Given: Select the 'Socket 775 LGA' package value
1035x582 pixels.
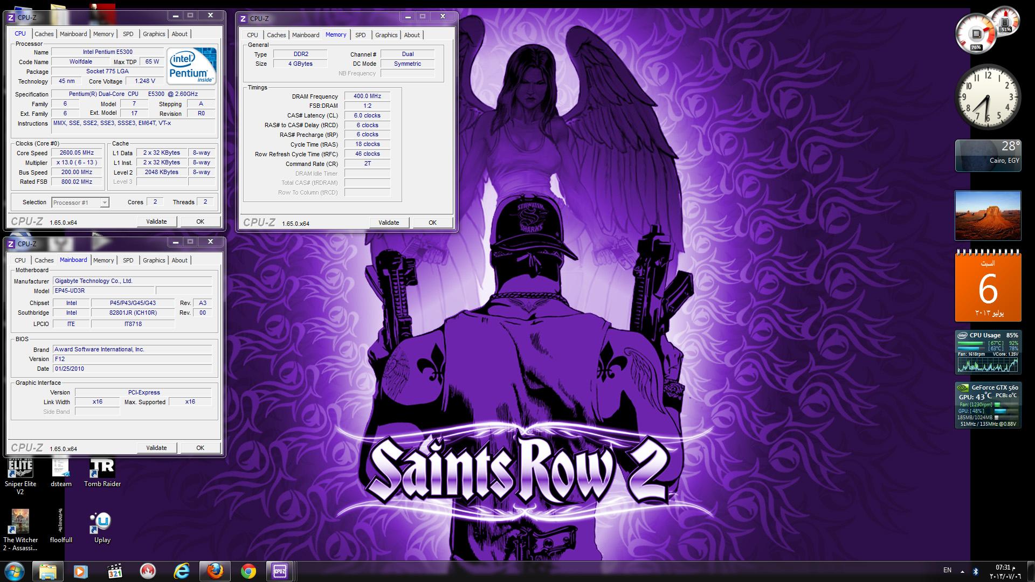Looking at the screenshot, I should click(107, 72).
